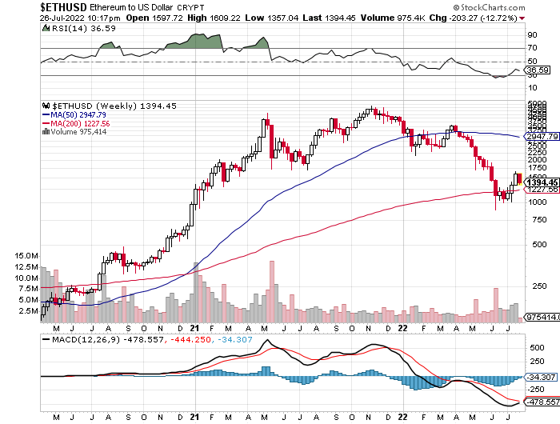Image resolution: width=560 pixels, height=424 pixels.
Task: Click the High 1609.22 value
Action: (x=214, y=18)
